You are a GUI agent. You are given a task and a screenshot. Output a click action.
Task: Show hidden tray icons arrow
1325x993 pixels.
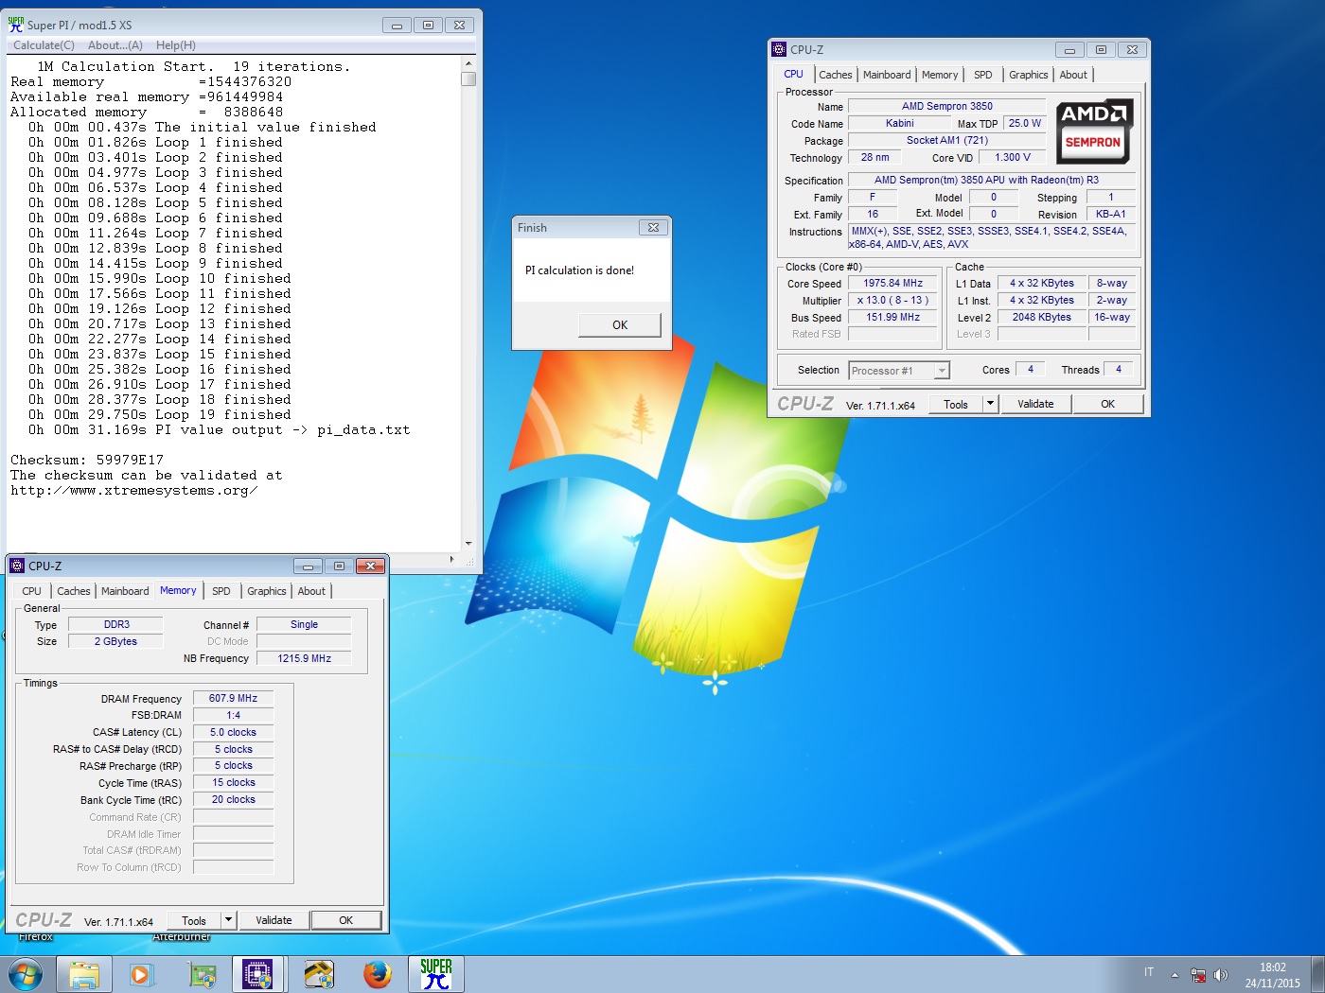1175,975
